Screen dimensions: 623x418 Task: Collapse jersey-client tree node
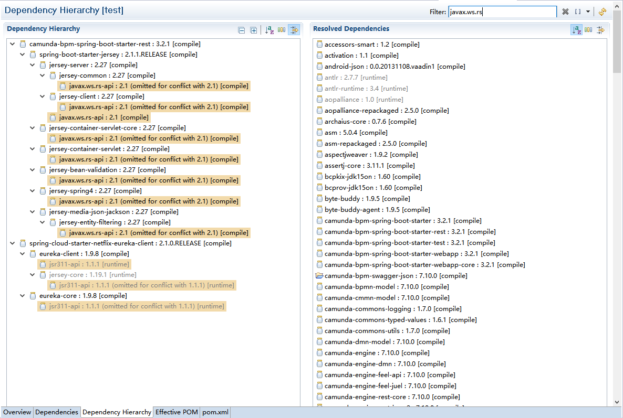pyautogui.click(x=42, y=97)
